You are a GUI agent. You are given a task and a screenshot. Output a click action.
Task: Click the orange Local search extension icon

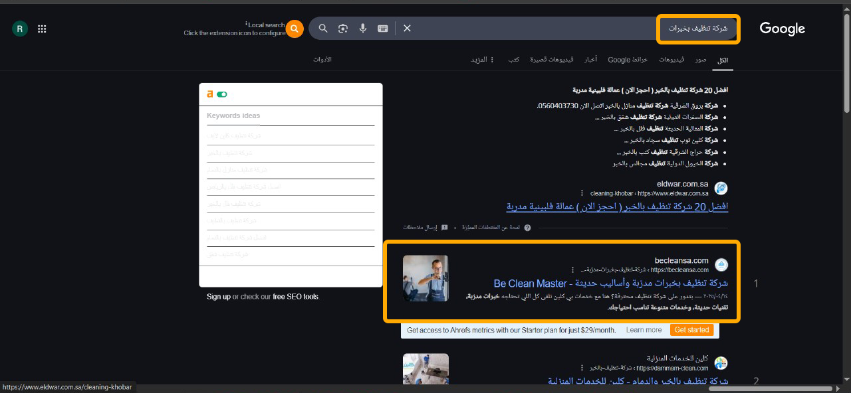tap(295, 29)
